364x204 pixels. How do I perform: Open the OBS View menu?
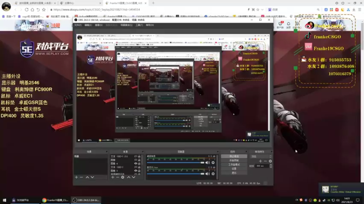tap(99, 25)
